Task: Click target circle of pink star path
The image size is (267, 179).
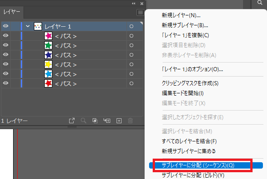Action: (131, 36)
